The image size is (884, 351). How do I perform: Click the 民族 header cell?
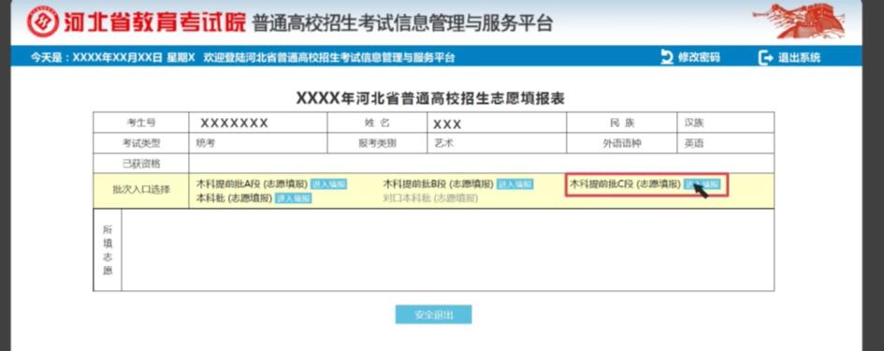[x=622, y=123]
